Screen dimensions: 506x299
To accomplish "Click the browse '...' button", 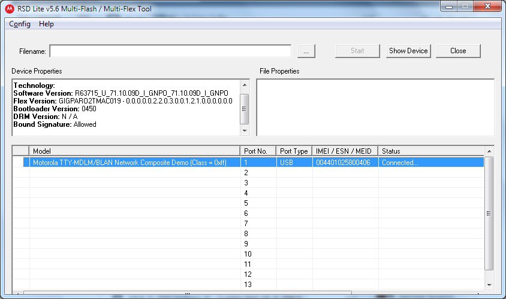I will 306,51.
